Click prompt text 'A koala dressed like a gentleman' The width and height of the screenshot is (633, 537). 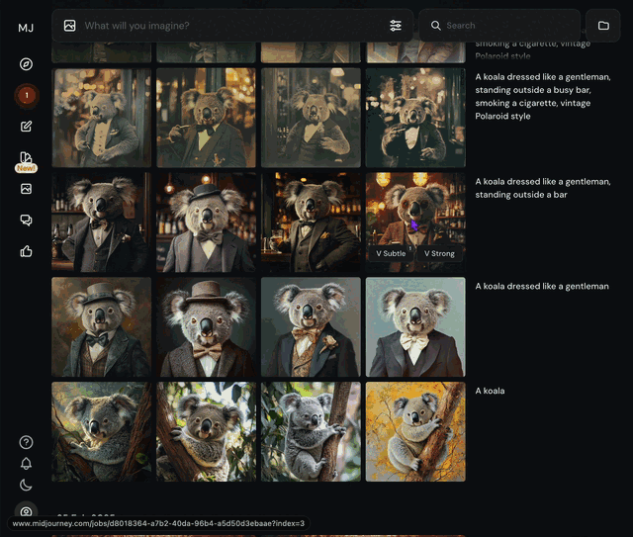point(542,286)
